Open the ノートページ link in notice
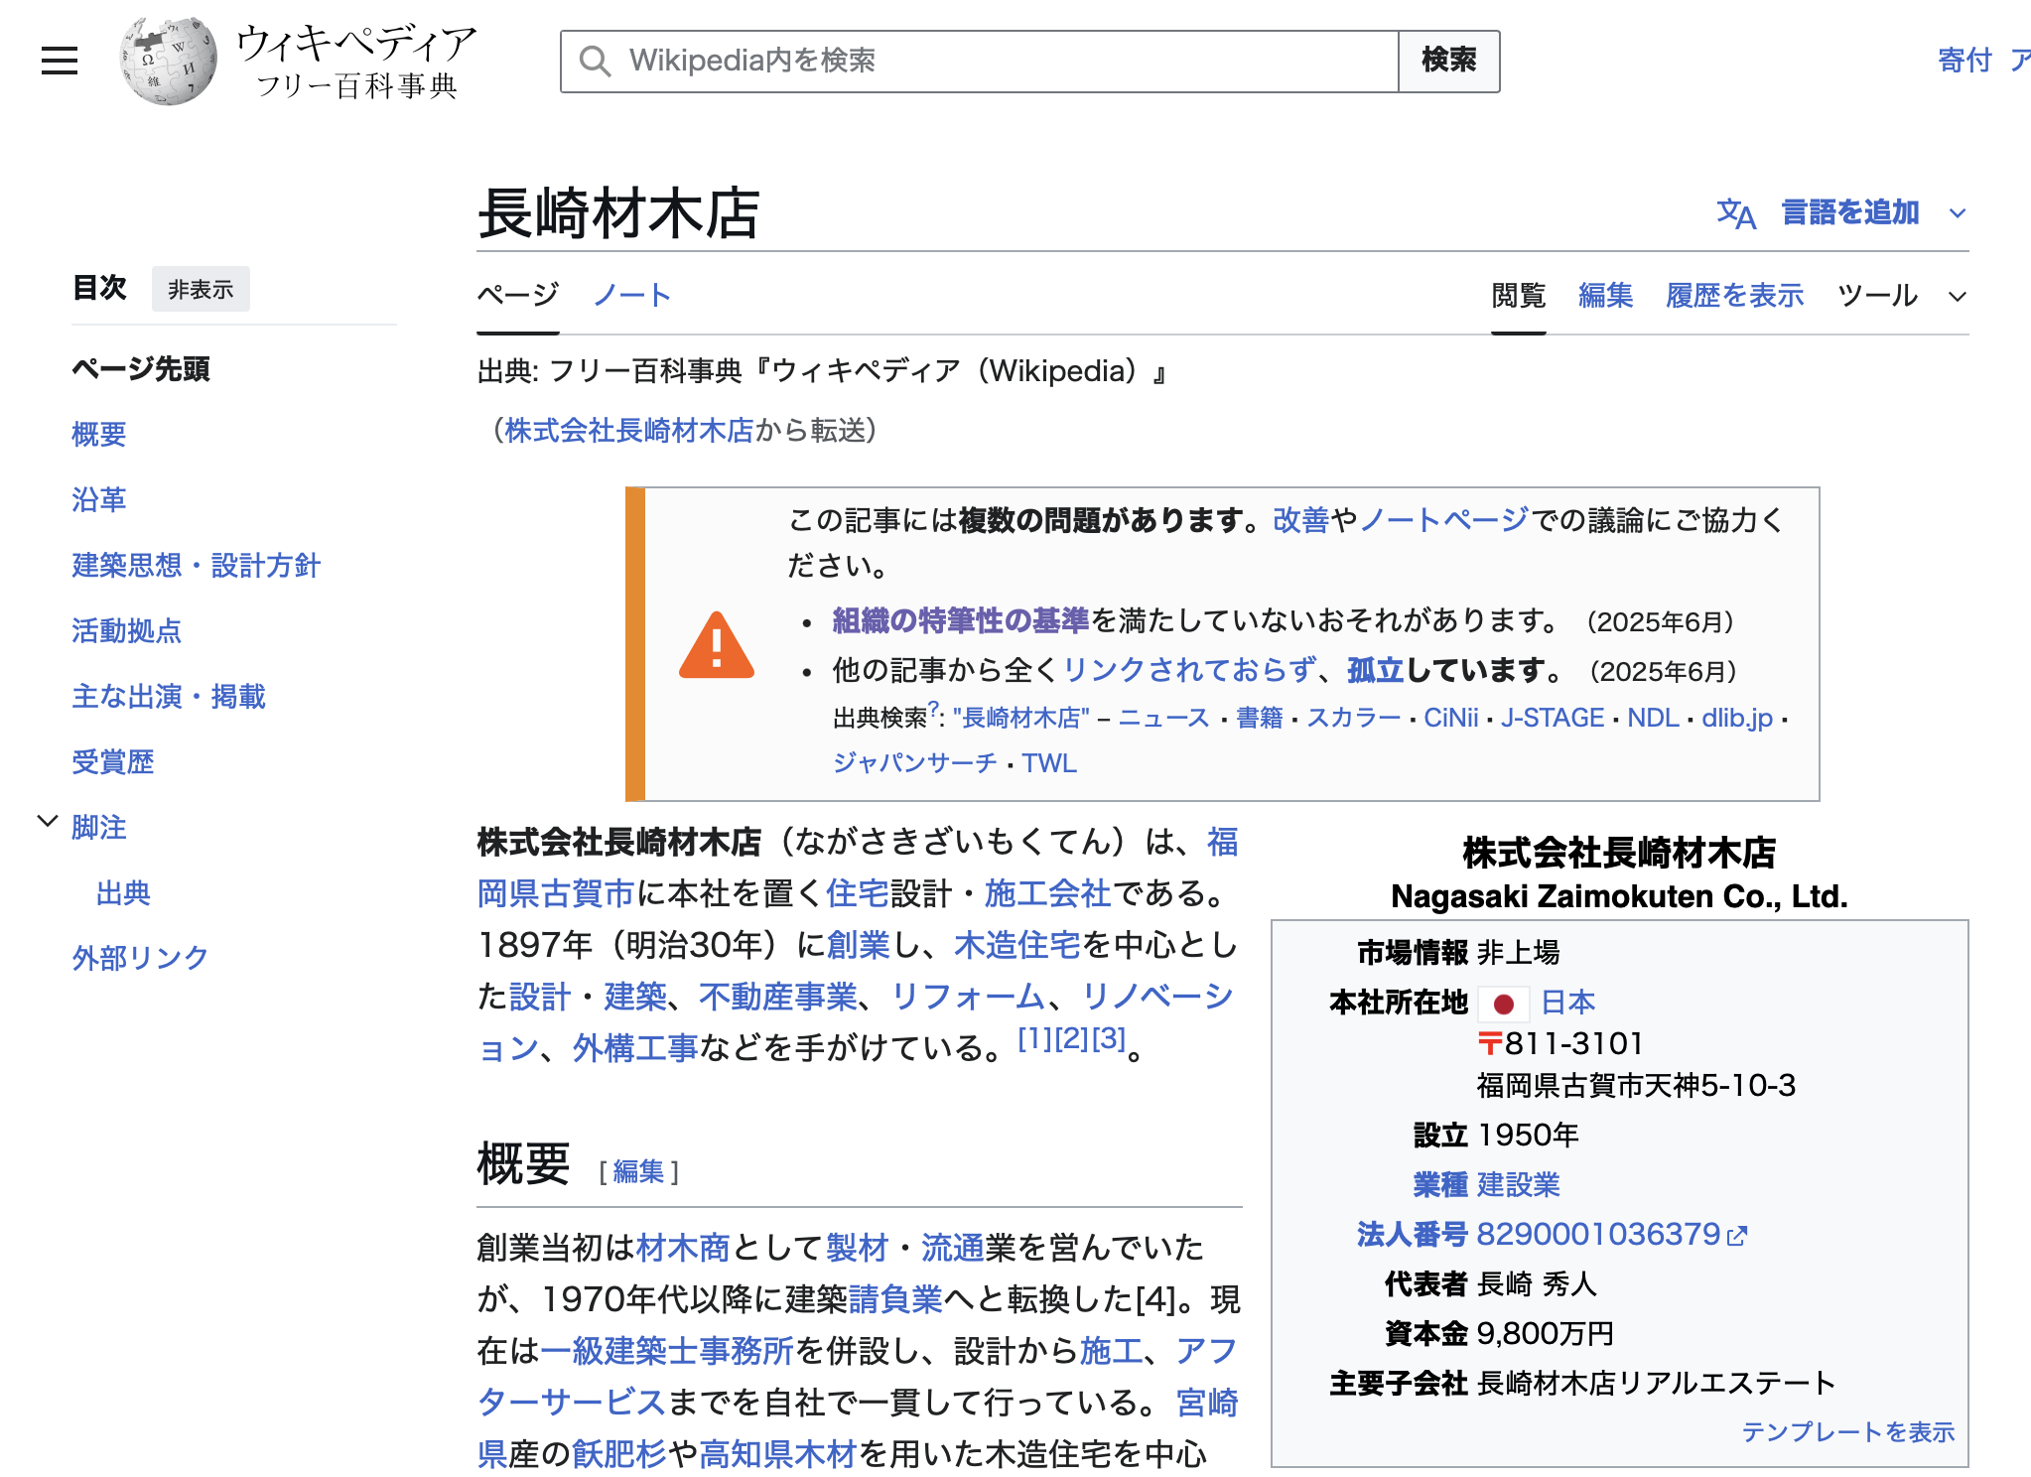Viewport: 2031px width, 1477px height. click(x=1444, y=520)
